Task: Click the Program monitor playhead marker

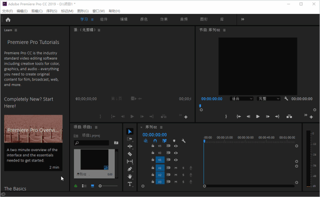Action: [200, 106]
